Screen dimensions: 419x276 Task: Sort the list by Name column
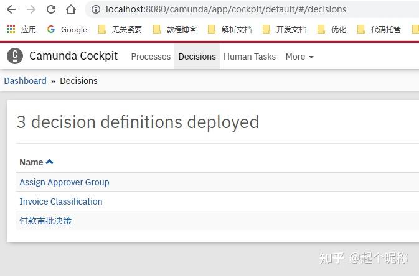[x=36, y=162]
